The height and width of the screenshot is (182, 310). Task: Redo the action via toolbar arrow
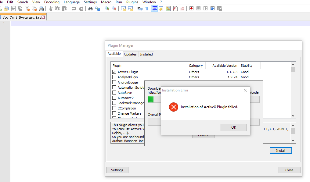pyautogui.click(x=81, y=9)
